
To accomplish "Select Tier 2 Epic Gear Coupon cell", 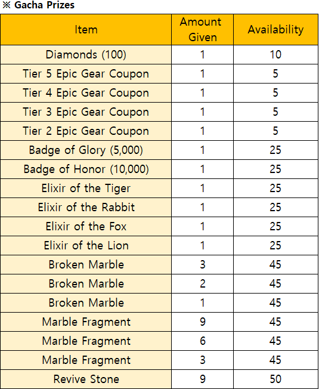I will point(86,131).
